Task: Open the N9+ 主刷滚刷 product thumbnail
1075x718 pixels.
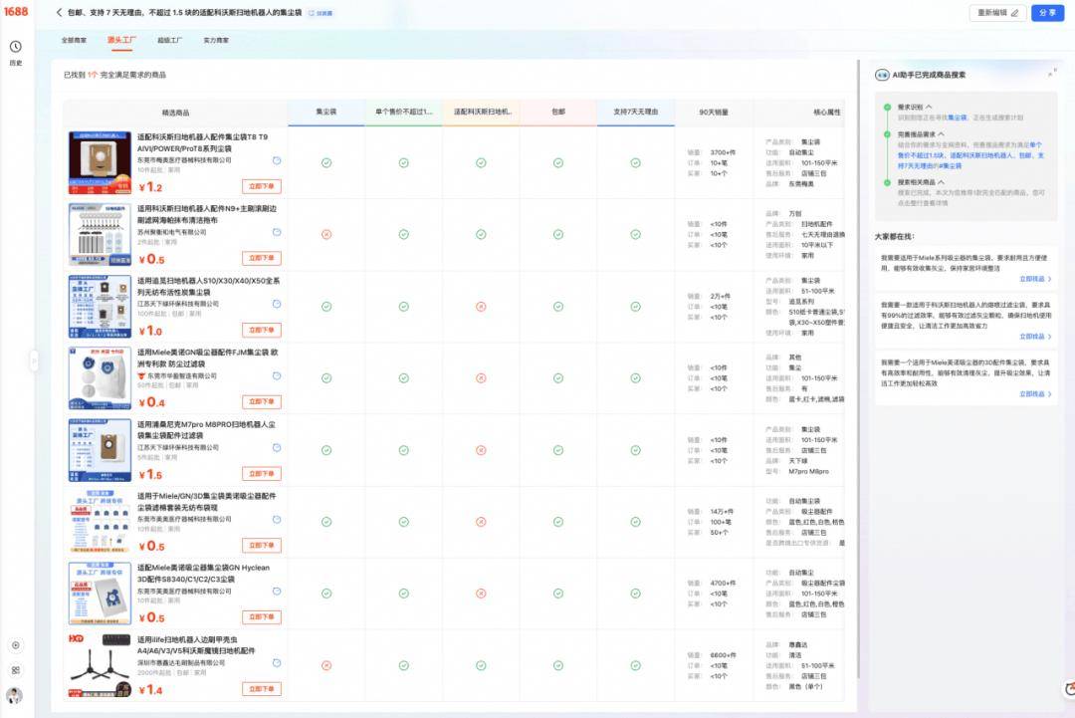Action: 100,235
